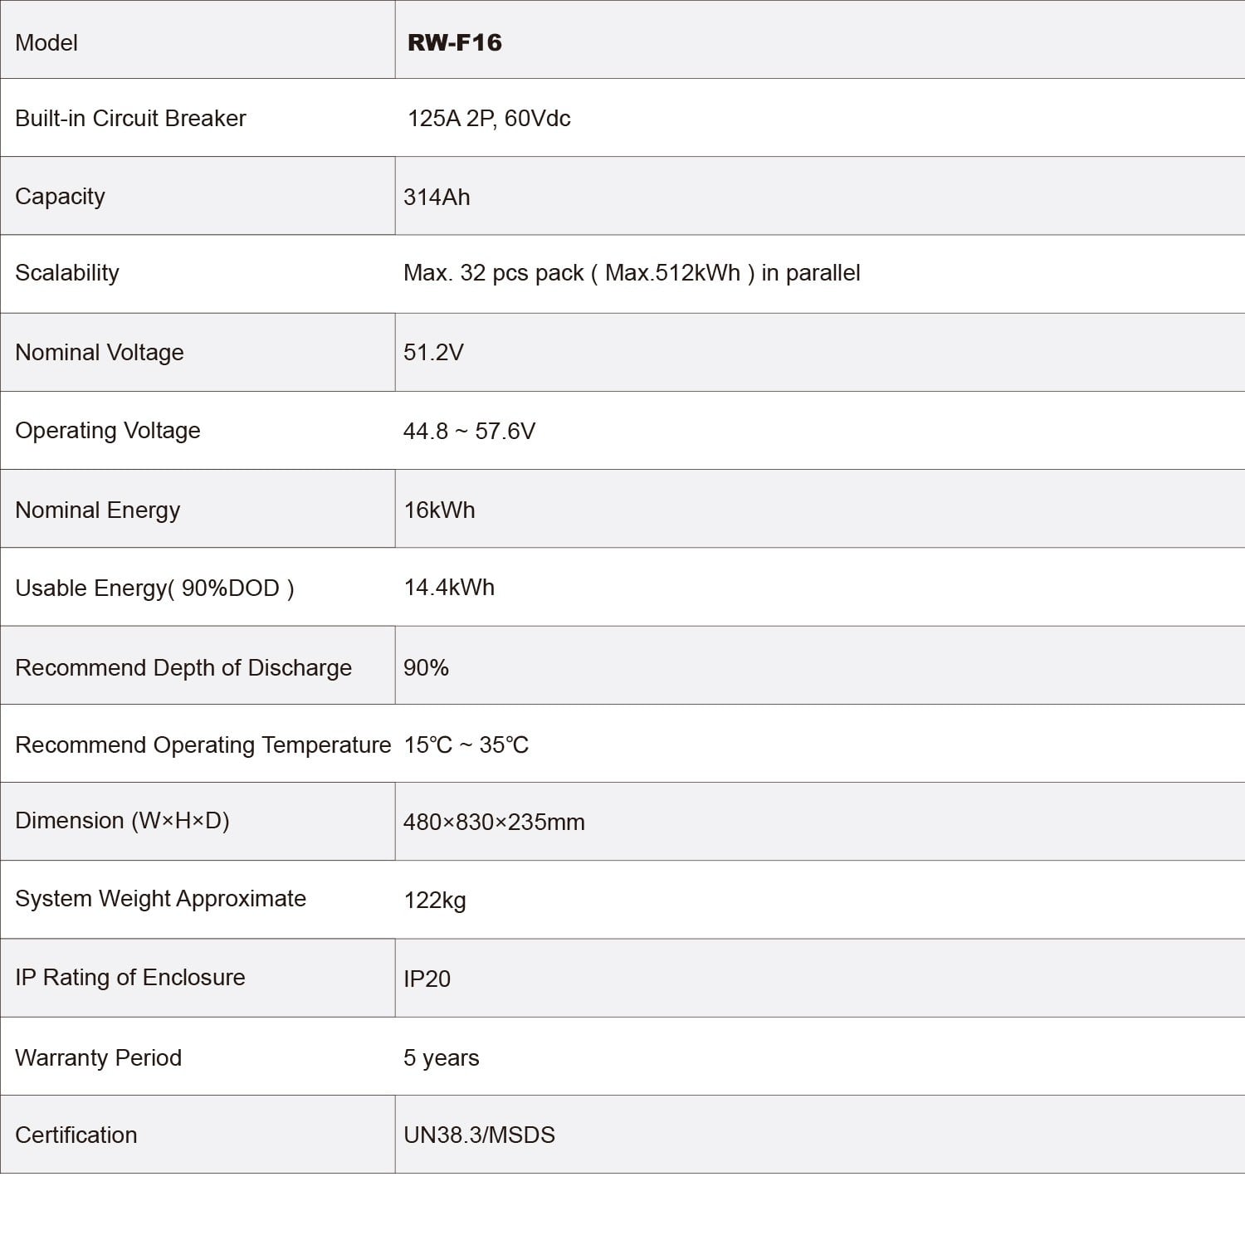Click the 16kWh nominal energy value
The width and height of the screenshot is (1245, 1240).
pos(439,510)
